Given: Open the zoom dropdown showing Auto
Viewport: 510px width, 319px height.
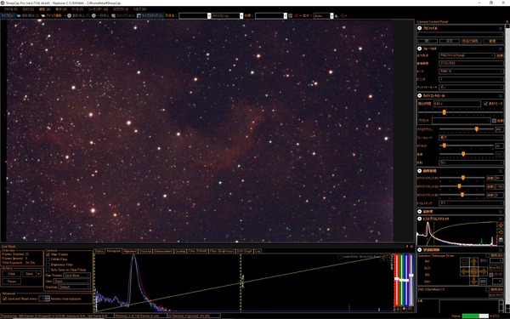Looking at the screenshot, I should (x=323, y=15).
